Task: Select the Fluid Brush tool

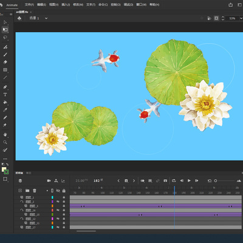Action: tap(5, 47)
